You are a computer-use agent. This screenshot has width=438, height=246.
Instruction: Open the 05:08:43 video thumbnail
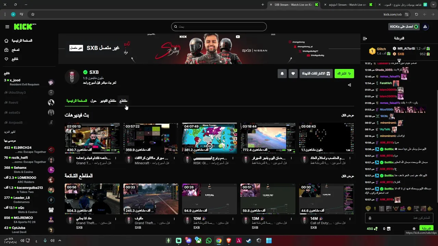coord(326,138)
